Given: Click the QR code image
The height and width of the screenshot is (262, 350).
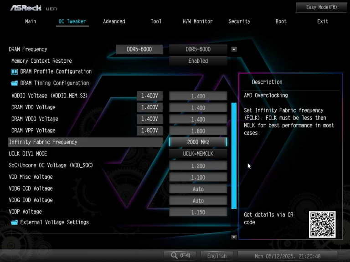Looking at the screenshot, I should point(322,225).
